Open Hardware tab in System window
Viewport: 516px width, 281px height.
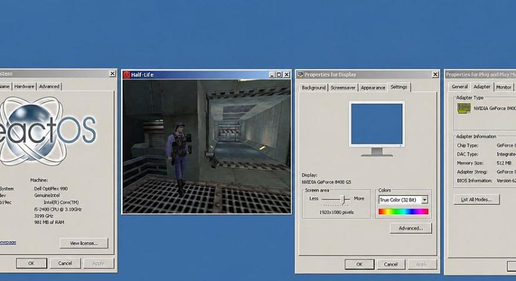(24, 86)
